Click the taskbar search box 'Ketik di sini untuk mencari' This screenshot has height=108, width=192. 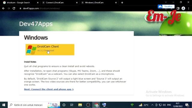pos(34,105)
